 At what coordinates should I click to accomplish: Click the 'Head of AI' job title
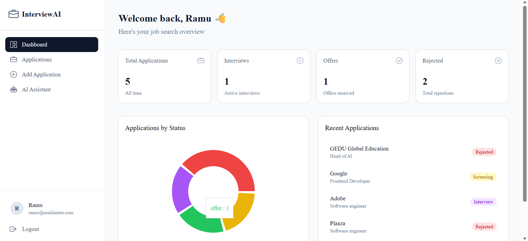point(341,156)
